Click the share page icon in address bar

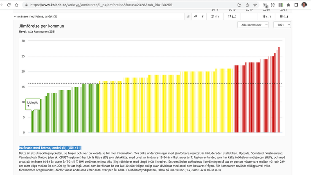[x=247, y=5]
